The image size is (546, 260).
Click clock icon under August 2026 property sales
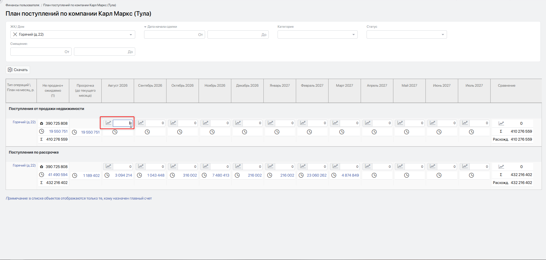tap(115, 132)
